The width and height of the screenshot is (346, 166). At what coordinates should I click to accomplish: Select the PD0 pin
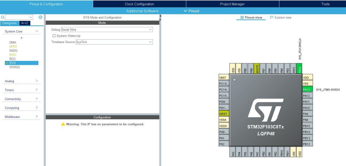click(x=224, y=102)
